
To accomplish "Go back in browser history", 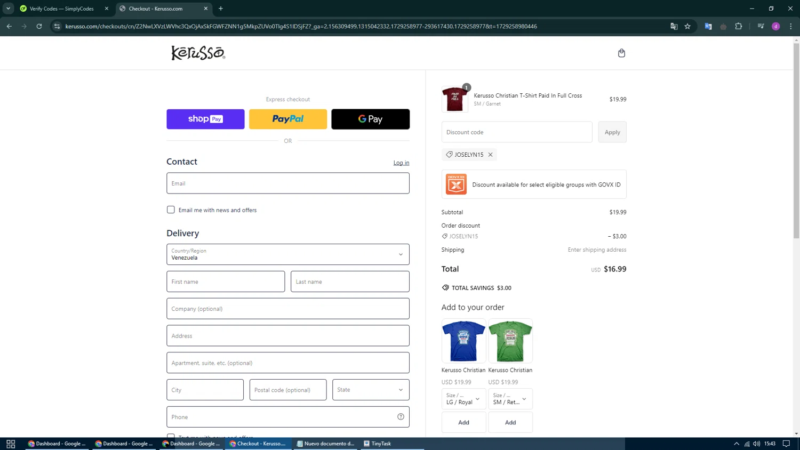I will pos(9,26).
